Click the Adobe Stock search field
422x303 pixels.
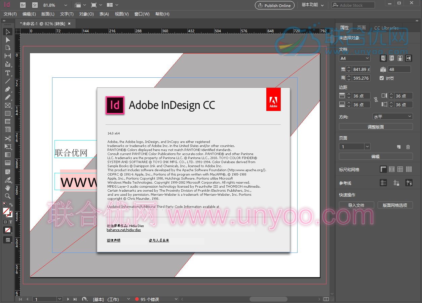pyautogui.click(x=353, y=5)
